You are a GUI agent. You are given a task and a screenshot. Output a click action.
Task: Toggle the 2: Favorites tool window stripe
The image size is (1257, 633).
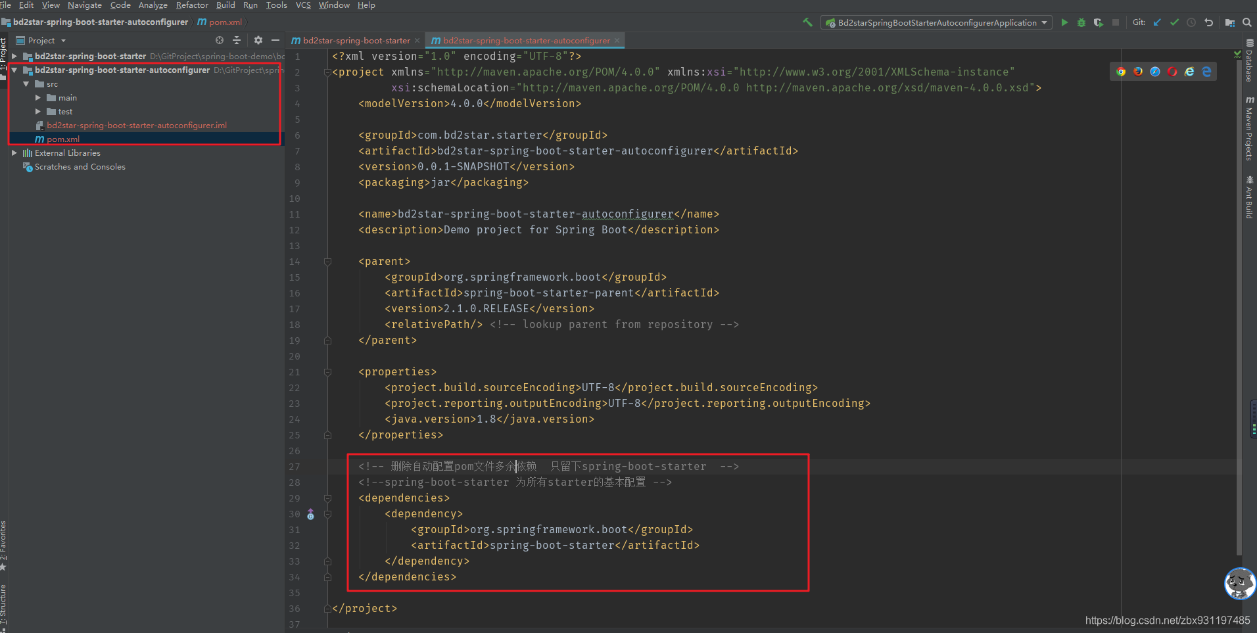click(3, 546)
